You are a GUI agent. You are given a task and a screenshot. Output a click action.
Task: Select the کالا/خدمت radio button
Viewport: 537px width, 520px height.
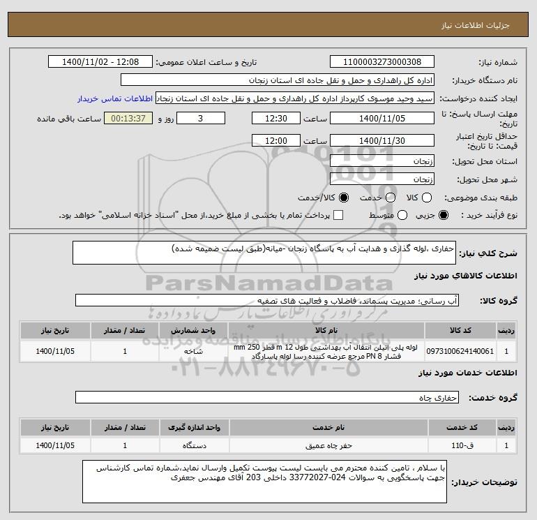pyautogui.click(x=344, y=198)
